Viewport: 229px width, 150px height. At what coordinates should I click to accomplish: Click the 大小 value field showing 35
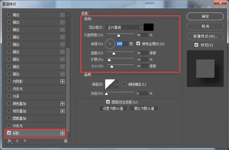click(x=142, y=66)
